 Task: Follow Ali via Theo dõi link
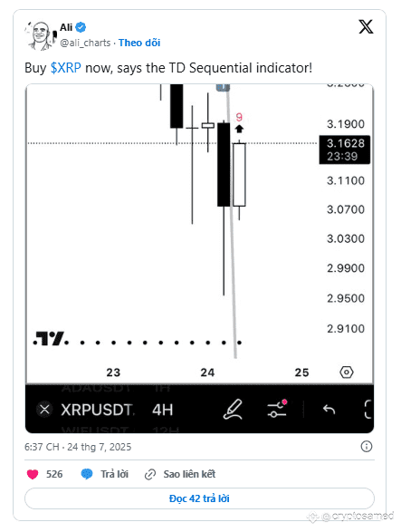click(139, 43)
